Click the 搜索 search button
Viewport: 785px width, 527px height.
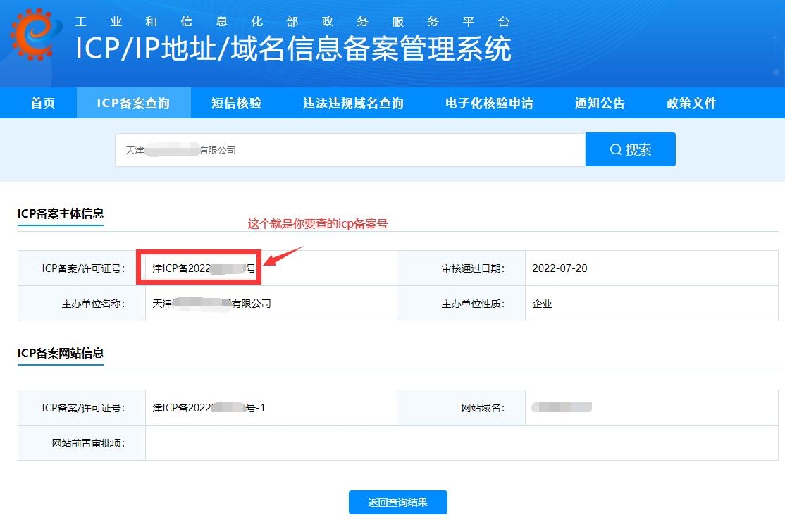point(631,149)
